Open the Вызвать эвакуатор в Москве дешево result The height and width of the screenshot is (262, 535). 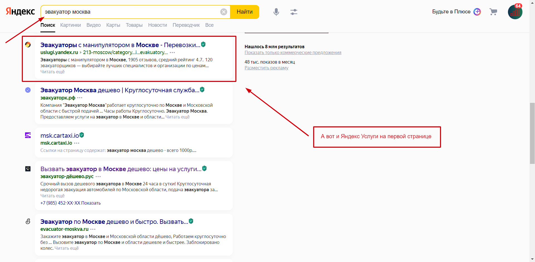[x=121, y=169]
